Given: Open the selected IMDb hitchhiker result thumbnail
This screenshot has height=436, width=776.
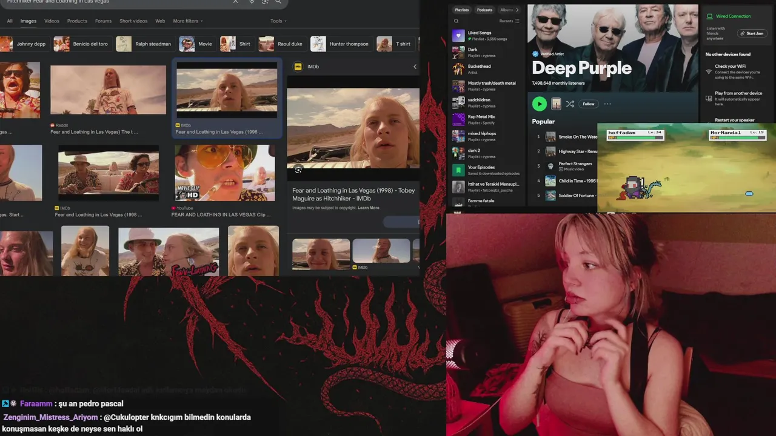Looking at the screenshot, I should 227,90.
